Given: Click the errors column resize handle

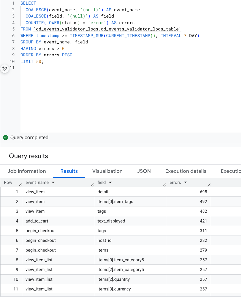Looking at the screenshot, I should [209, 185].
